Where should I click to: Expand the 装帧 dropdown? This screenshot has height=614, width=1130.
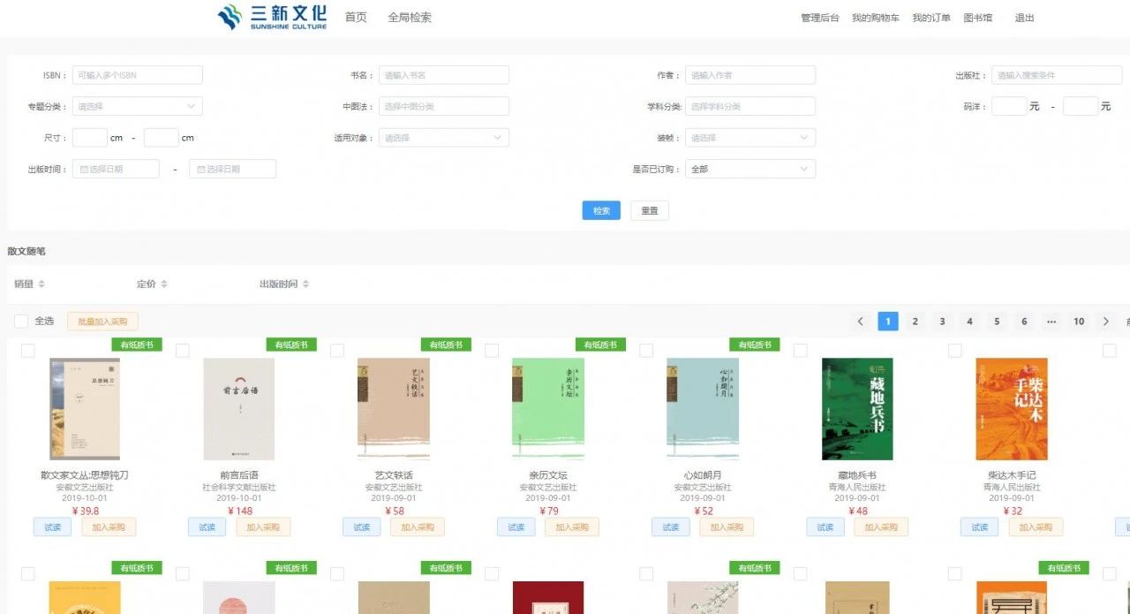(x=750, y=138)
